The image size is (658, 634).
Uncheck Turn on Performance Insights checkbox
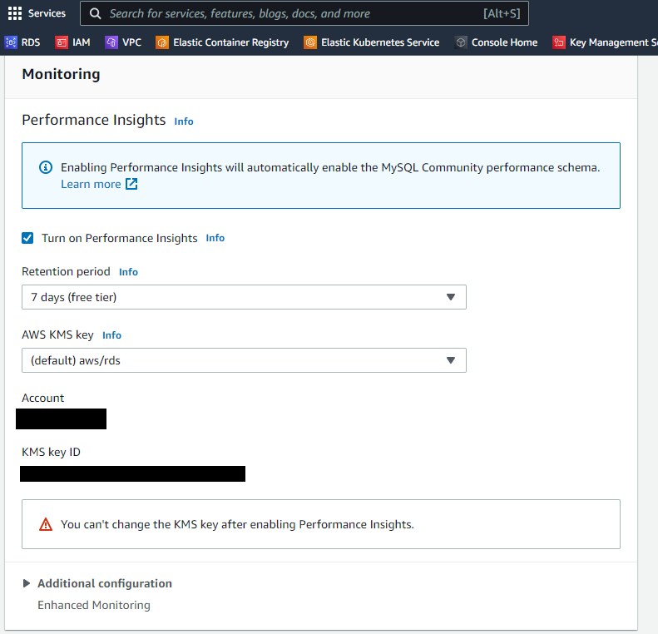click(27, 238)
